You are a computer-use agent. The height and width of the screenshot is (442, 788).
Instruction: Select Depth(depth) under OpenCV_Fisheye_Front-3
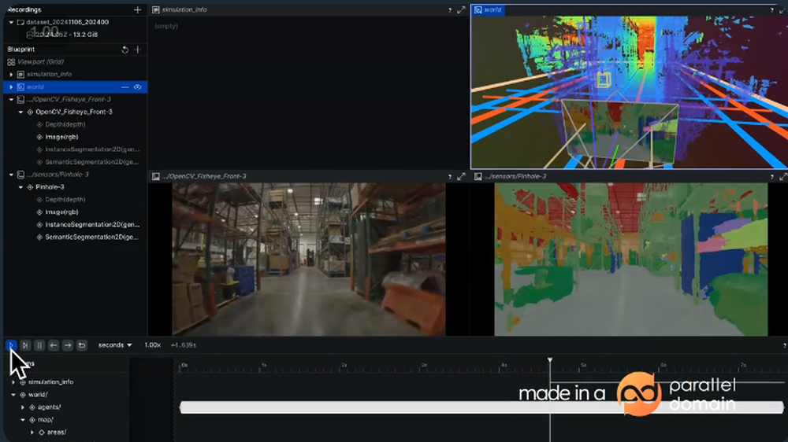pos(65,124)
